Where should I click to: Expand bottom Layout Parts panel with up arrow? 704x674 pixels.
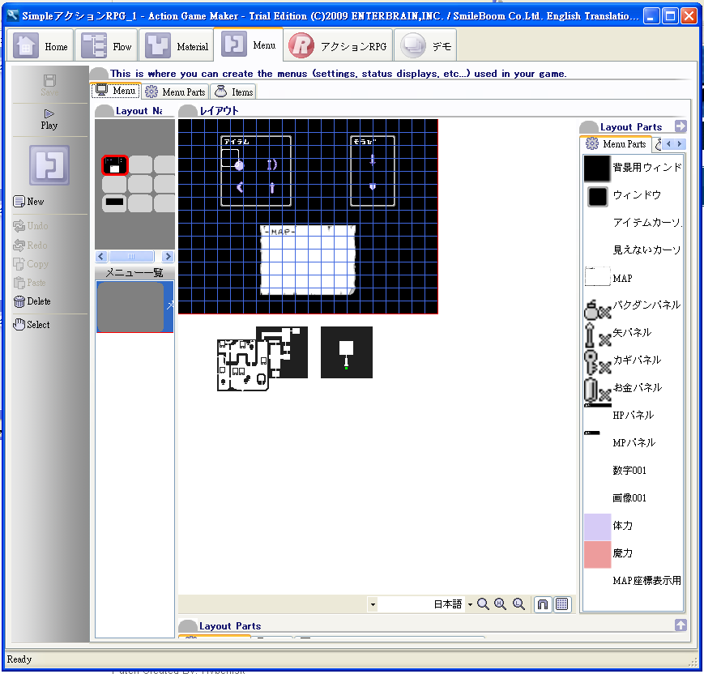click(681, 625)
